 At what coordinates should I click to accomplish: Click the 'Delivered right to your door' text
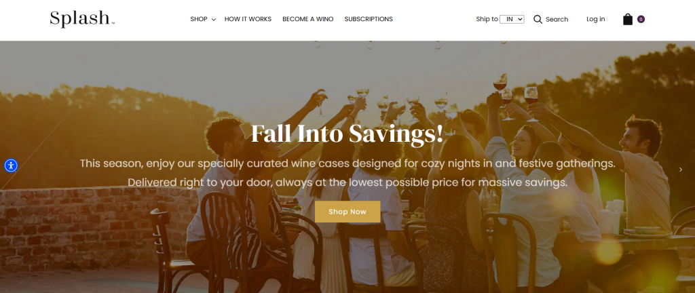(347, 182)
